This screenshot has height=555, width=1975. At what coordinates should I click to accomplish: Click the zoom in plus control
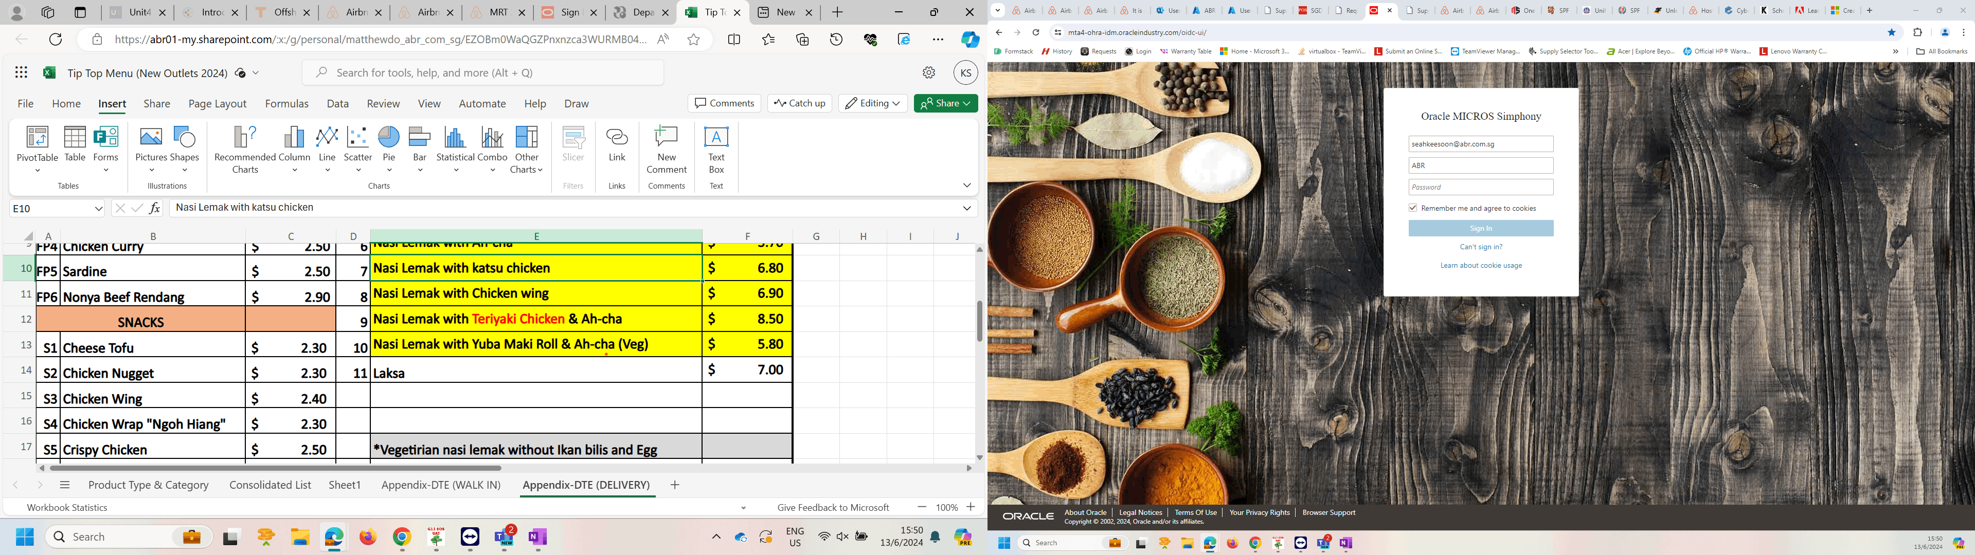click(971, 507)
